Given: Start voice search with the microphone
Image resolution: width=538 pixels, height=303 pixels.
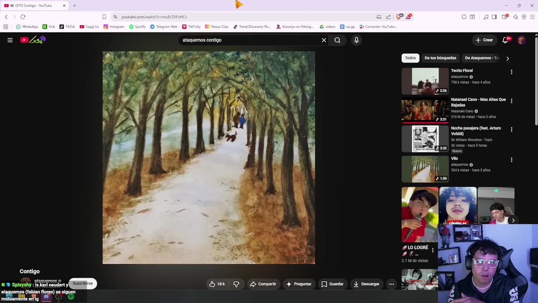Looking at the screenshot, I should point(356,40).
